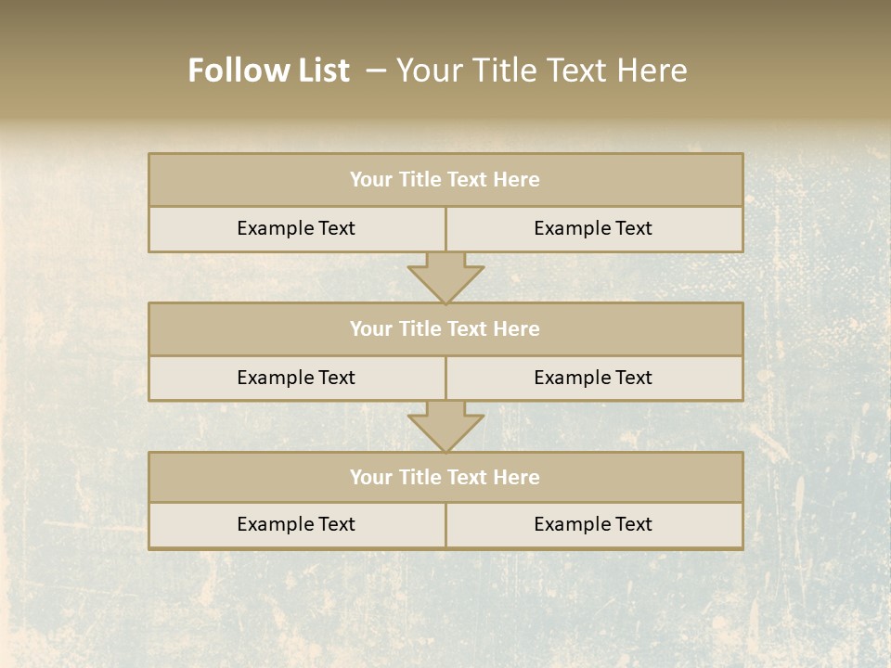Click middle block's left Example Text cell

(296, 378)
